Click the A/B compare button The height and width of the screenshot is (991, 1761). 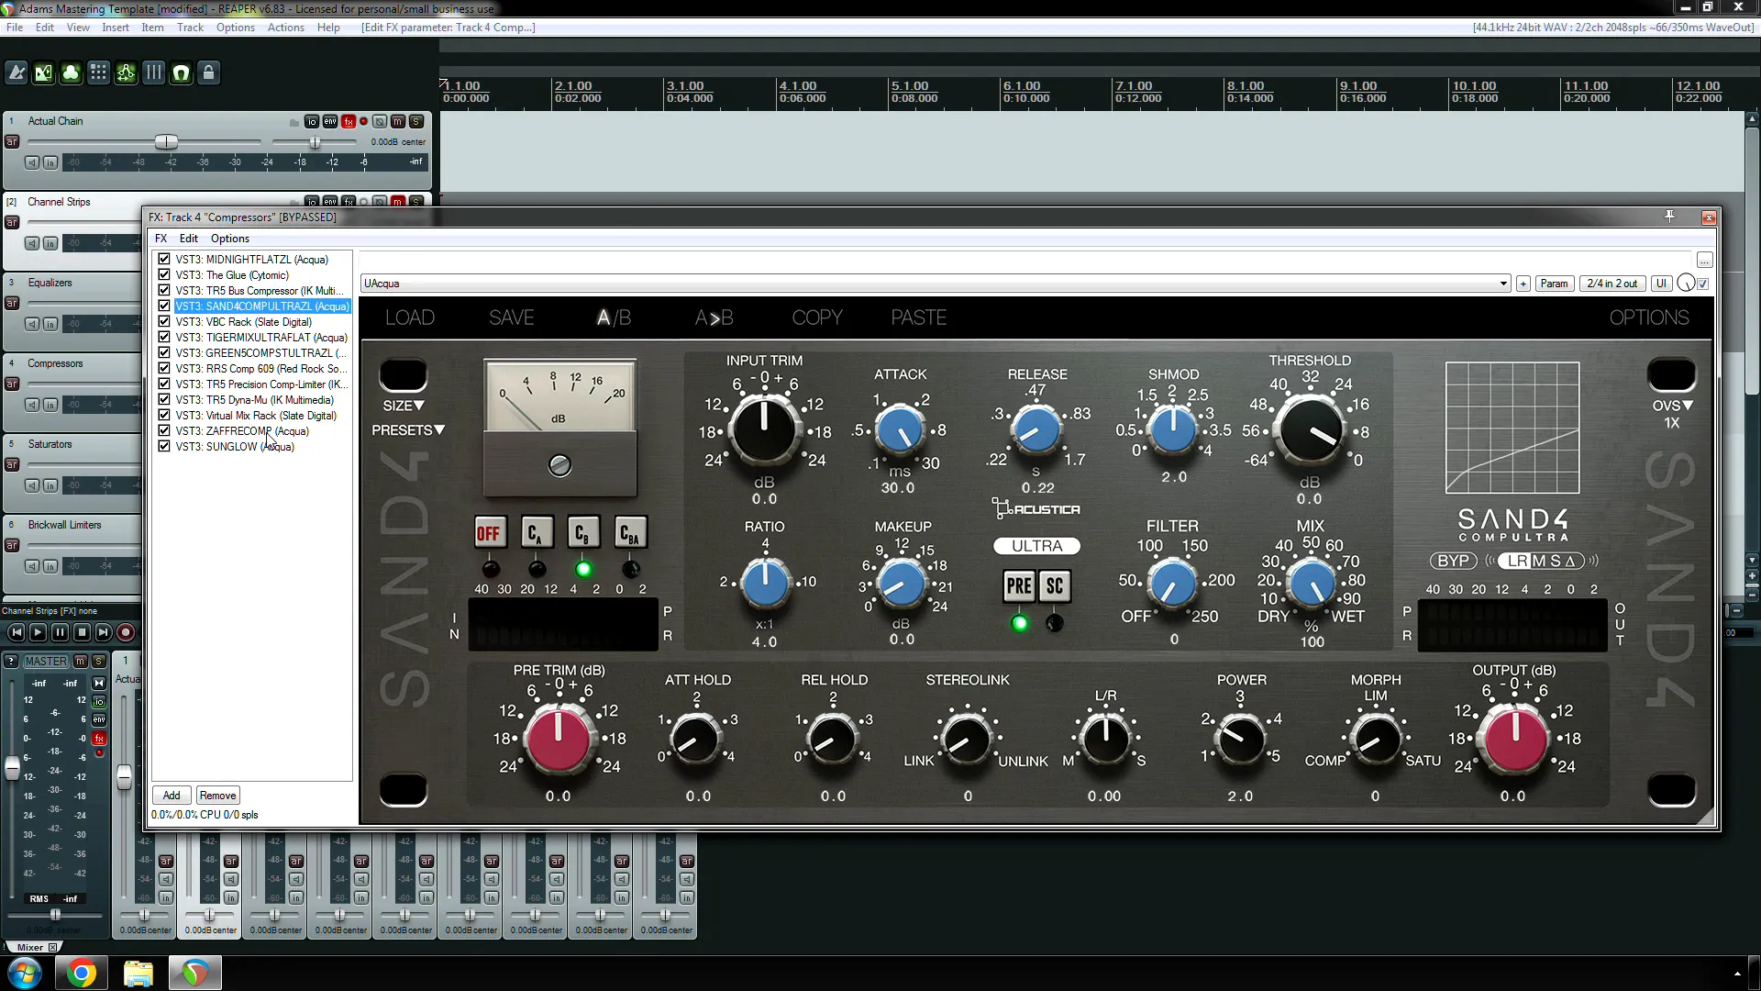point(614,317)
